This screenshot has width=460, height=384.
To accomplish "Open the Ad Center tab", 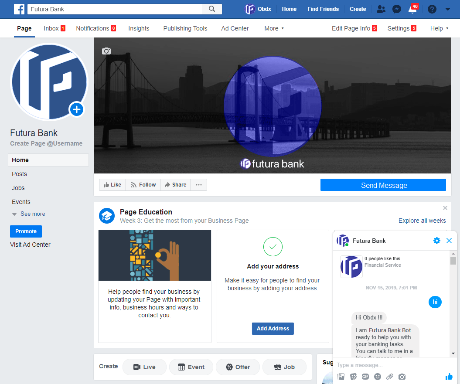I will pyautogui.click(x=235, y=28).
